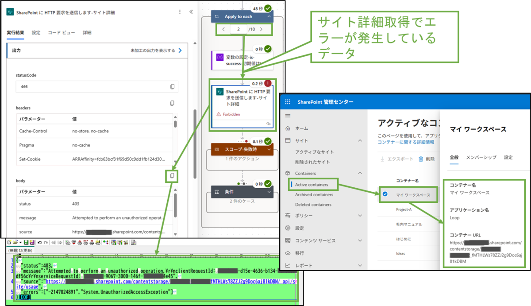Copy the headers output
531x306 pixels.
(173, 103)
